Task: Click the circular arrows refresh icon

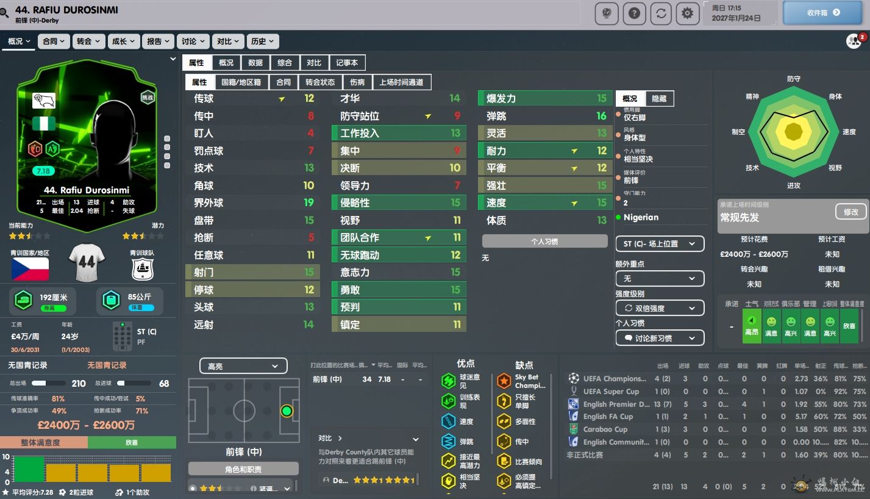Action: [x=660, y=13]
